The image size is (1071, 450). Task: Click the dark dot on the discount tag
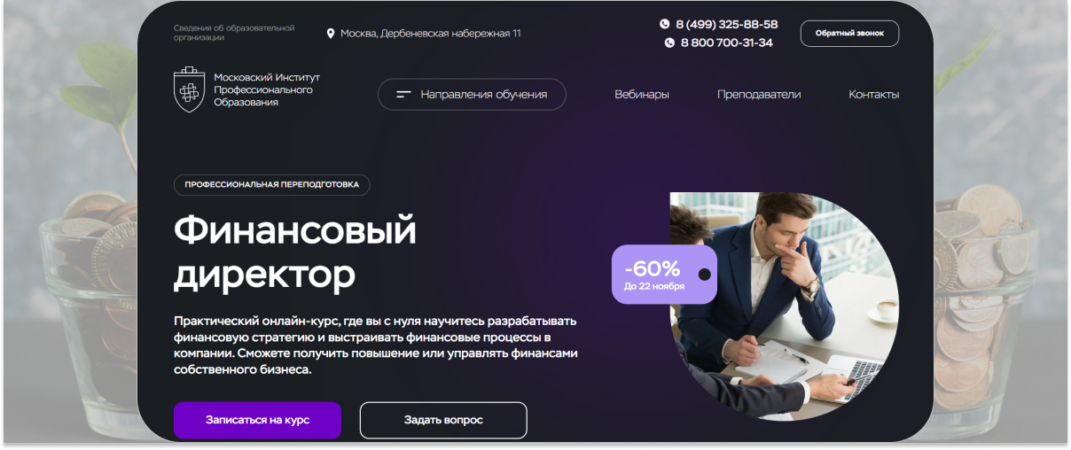tap(705, 275)
